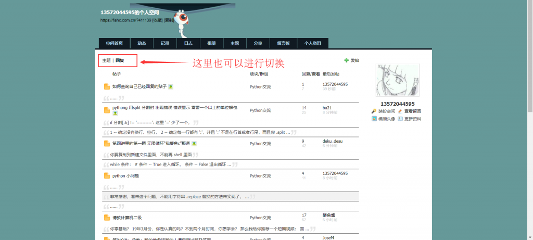Open Python交流 board in 如何查询 row
The height and width of the screenshot is (240, 533).
click(x=260, y=87)
